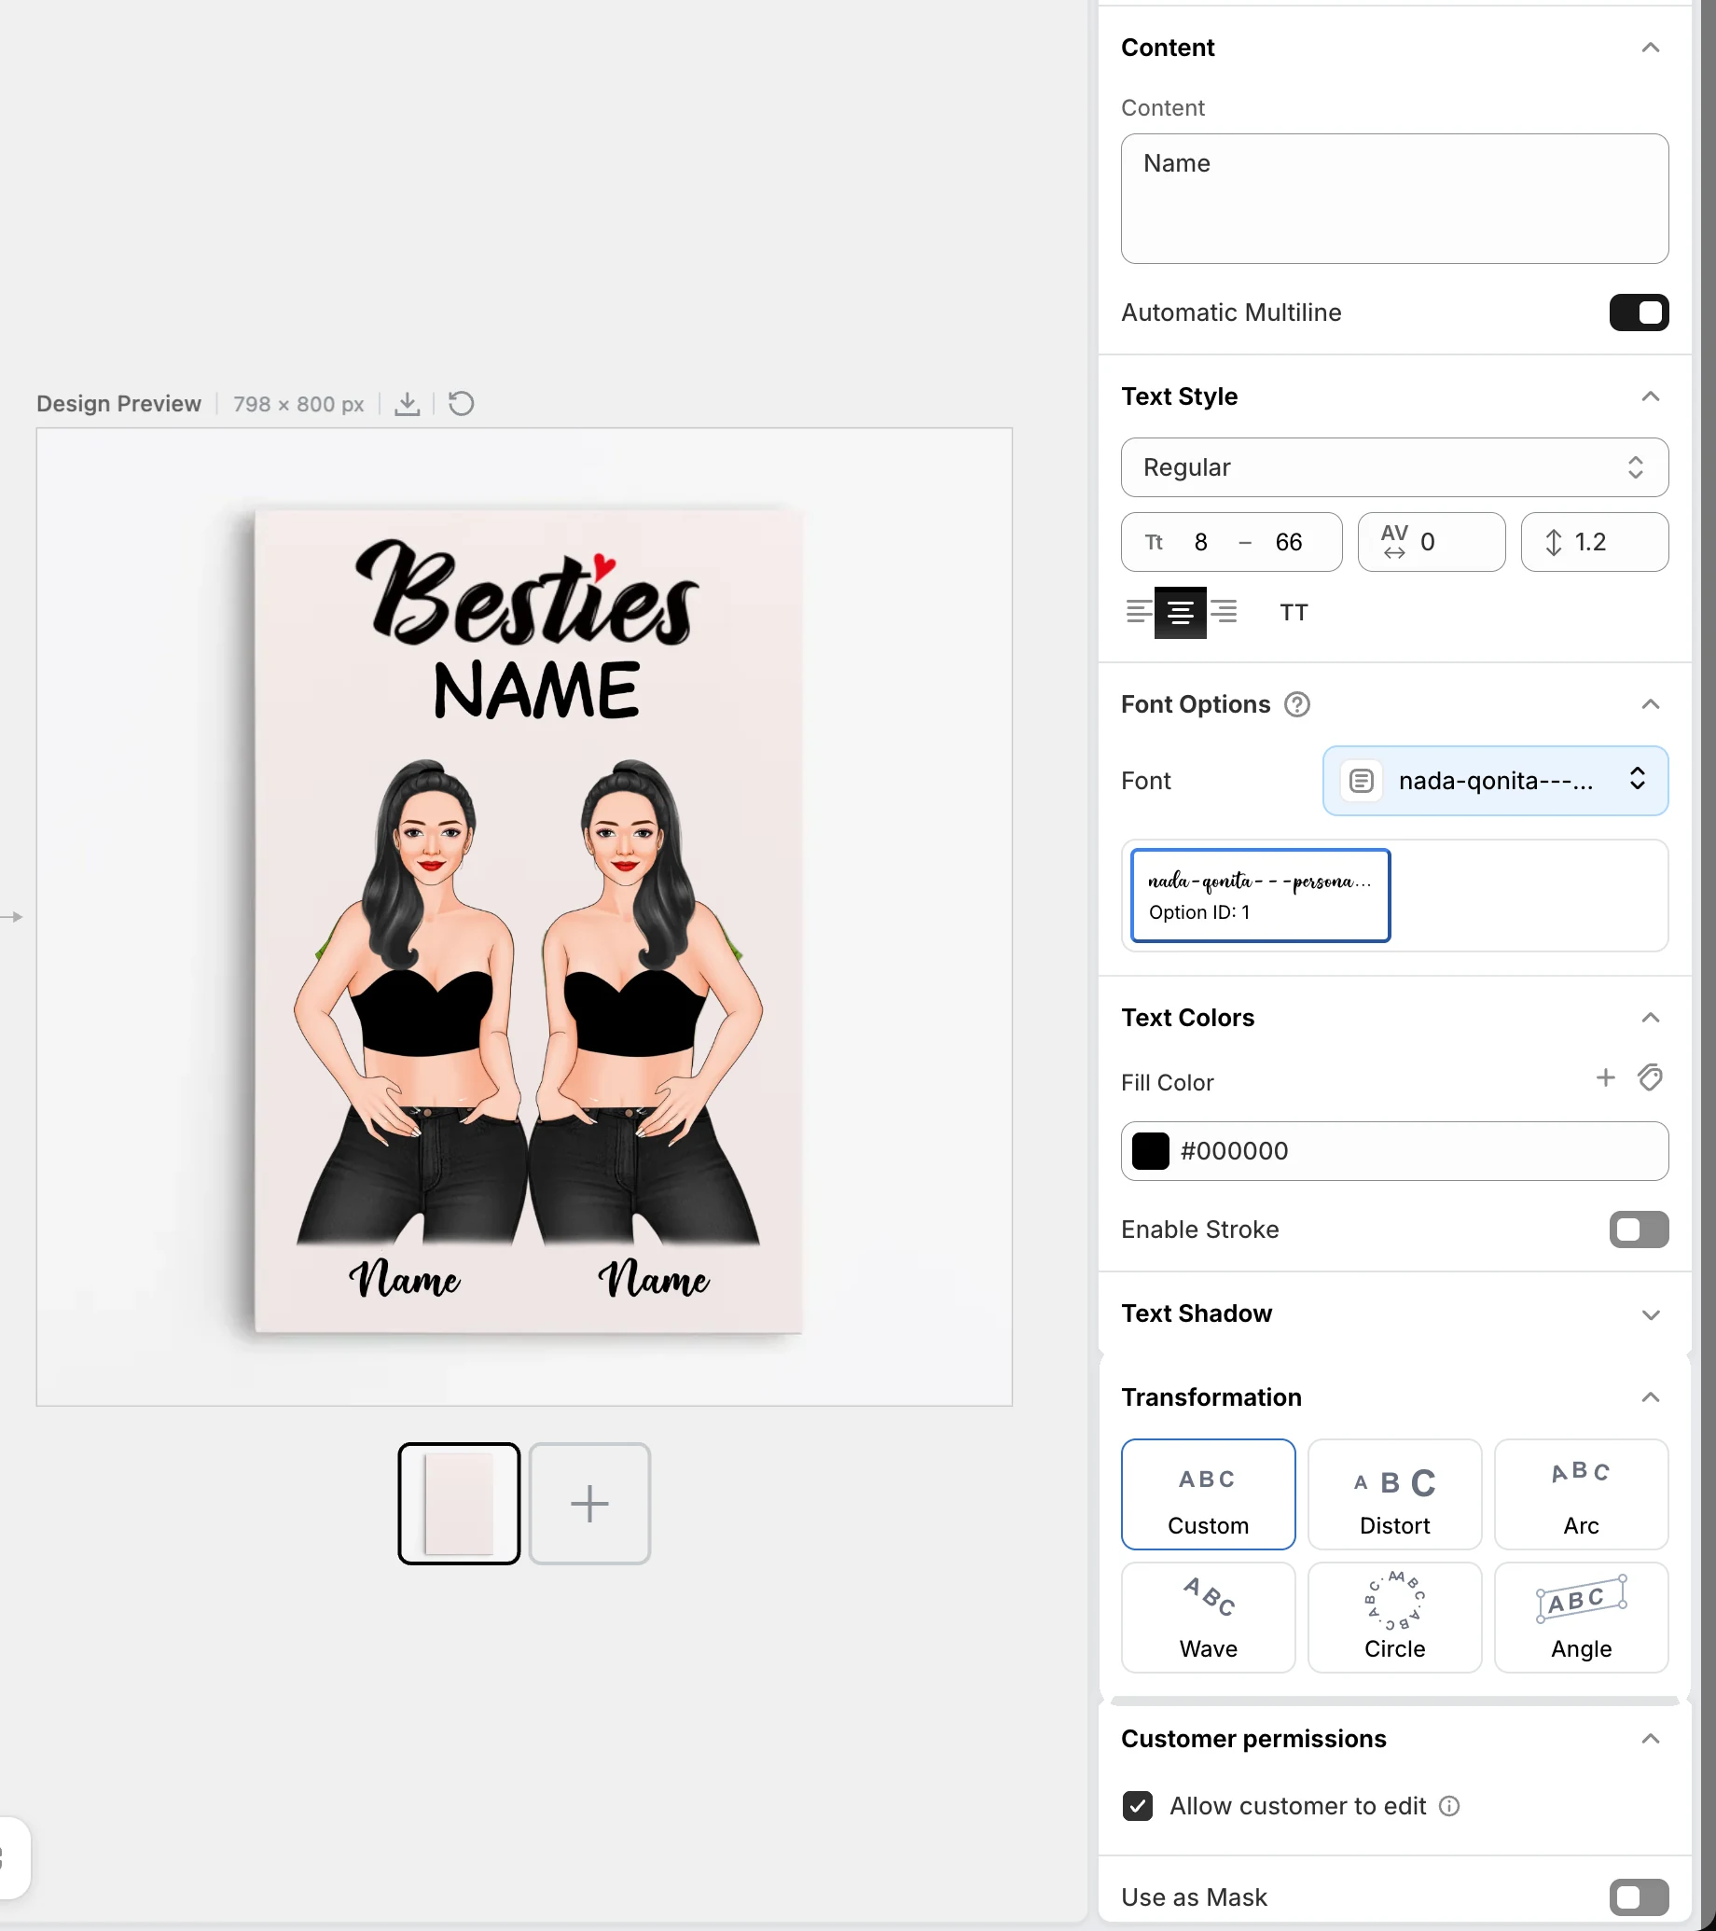Select the nada-qonita Option ID: 1 font card

point(1260,896)
